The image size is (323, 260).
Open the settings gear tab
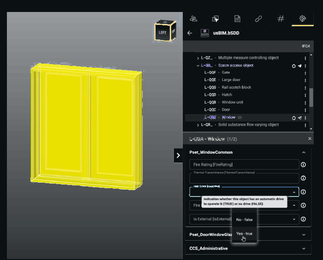pos(302,18)
